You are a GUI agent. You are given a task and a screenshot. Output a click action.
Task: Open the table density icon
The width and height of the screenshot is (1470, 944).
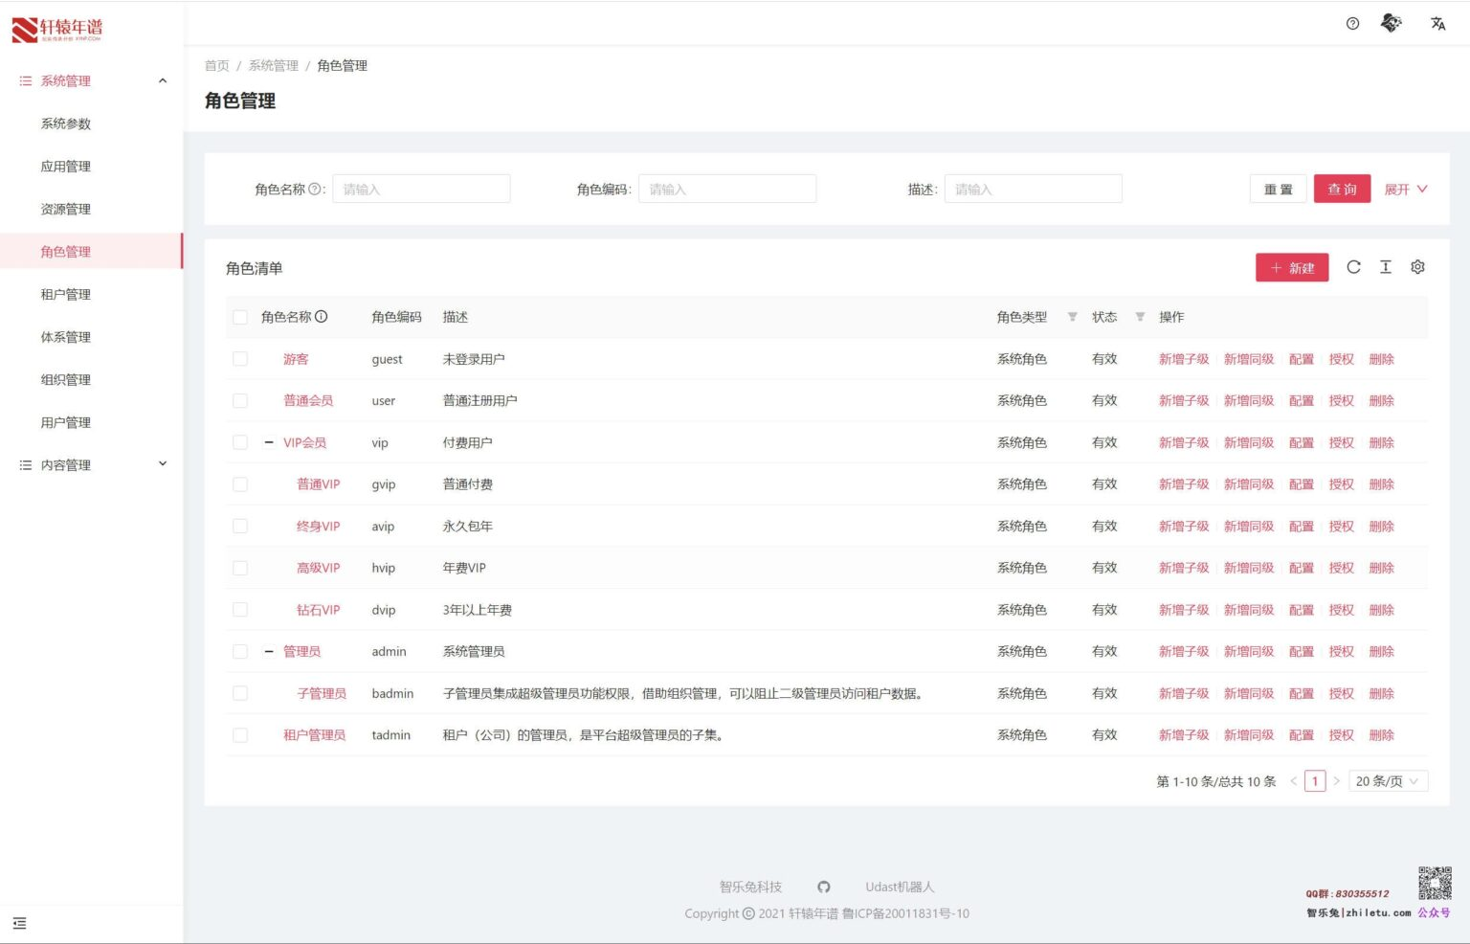tap(1385, 267)
